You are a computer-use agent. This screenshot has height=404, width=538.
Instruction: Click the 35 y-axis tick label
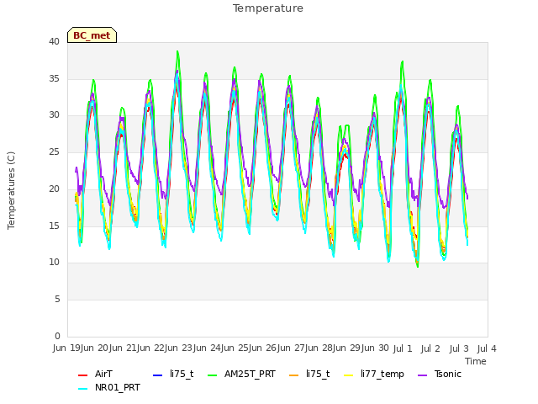pos(54,78)
